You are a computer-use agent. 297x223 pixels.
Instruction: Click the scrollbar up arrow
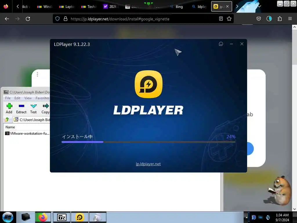[x=294, y=27]
